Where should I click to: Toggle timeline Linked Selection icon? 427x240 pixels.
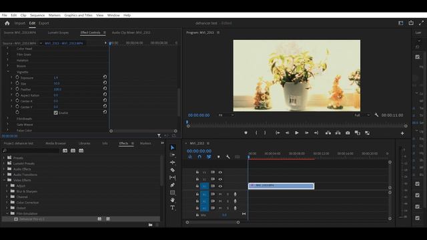point(209,157)
